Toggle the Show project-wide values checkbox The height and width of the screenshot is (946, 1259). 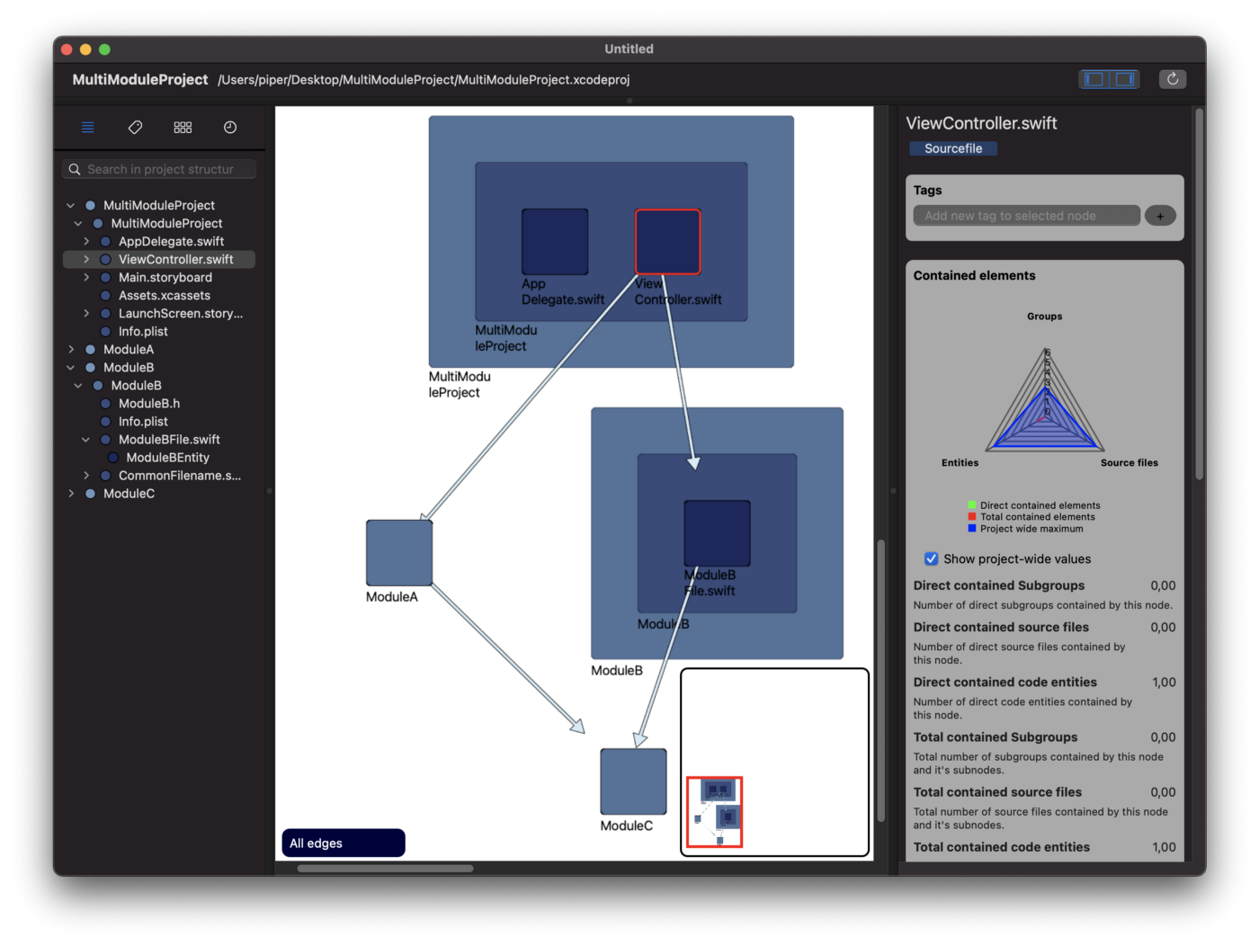[932, 558]
